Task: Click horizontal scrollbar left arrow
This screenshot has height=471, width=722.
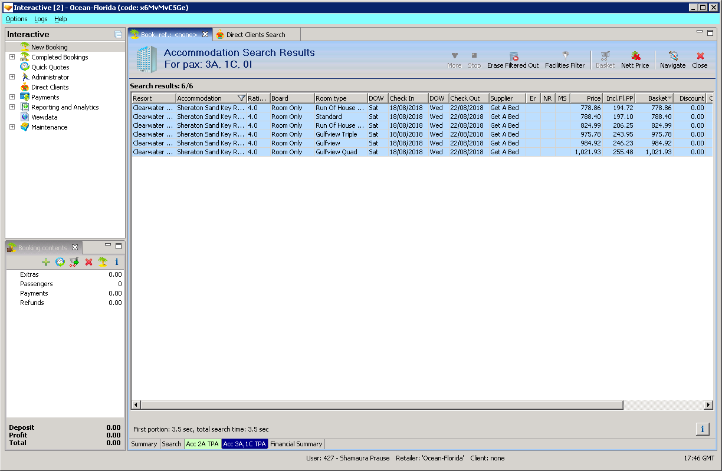Action: coord(136,405)
